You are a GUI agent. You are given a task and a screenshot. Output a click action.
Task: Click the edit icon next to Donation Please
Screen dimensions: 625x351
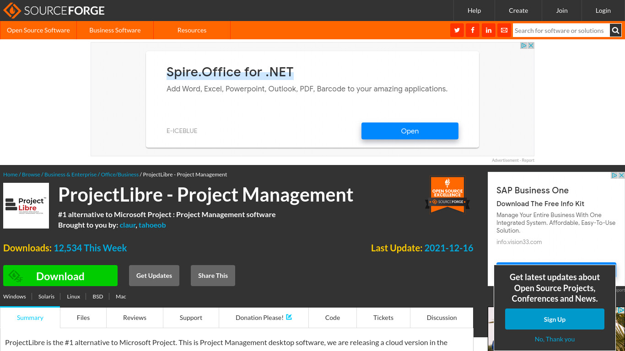tap(289, 317)
